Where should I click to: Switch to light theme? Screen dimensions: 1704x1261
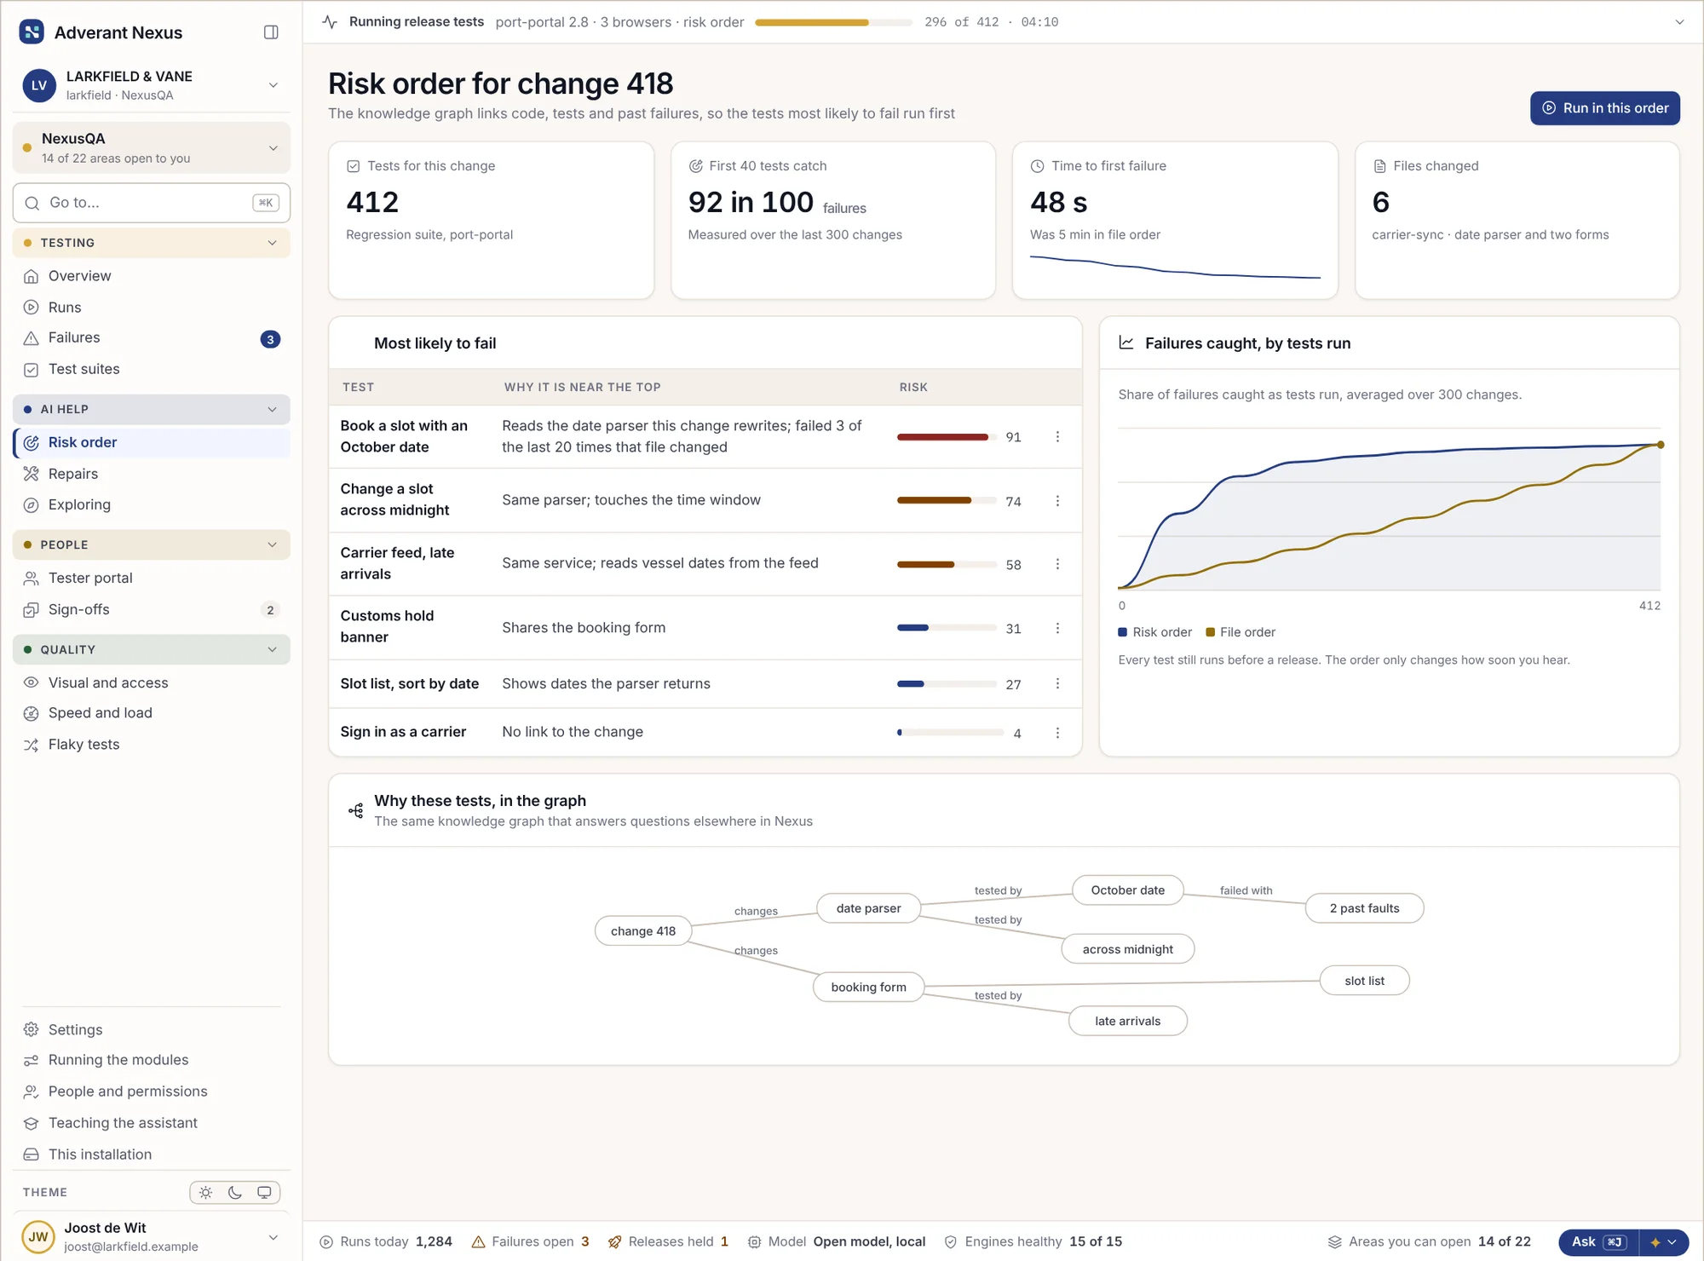click(205, 1193)
